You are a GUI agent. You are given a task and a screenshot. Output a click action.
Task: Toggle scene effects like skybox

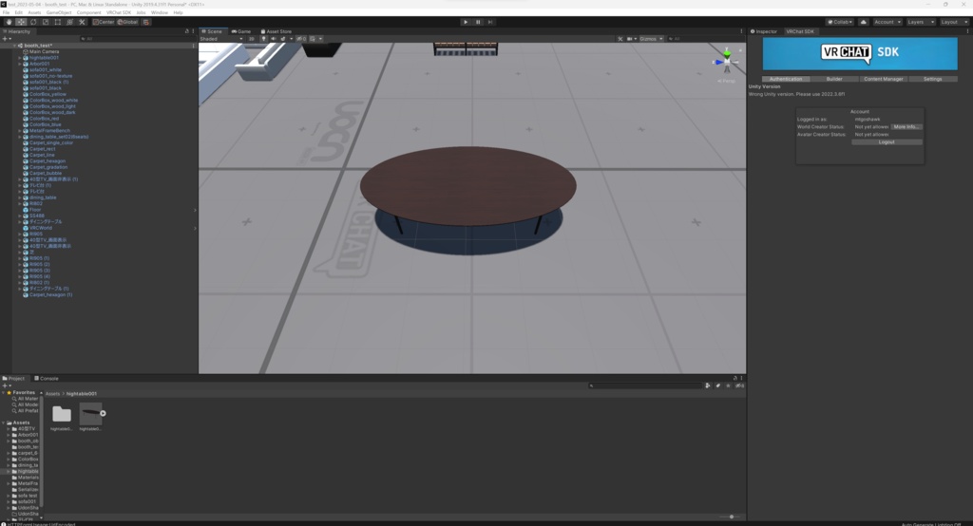283,39
